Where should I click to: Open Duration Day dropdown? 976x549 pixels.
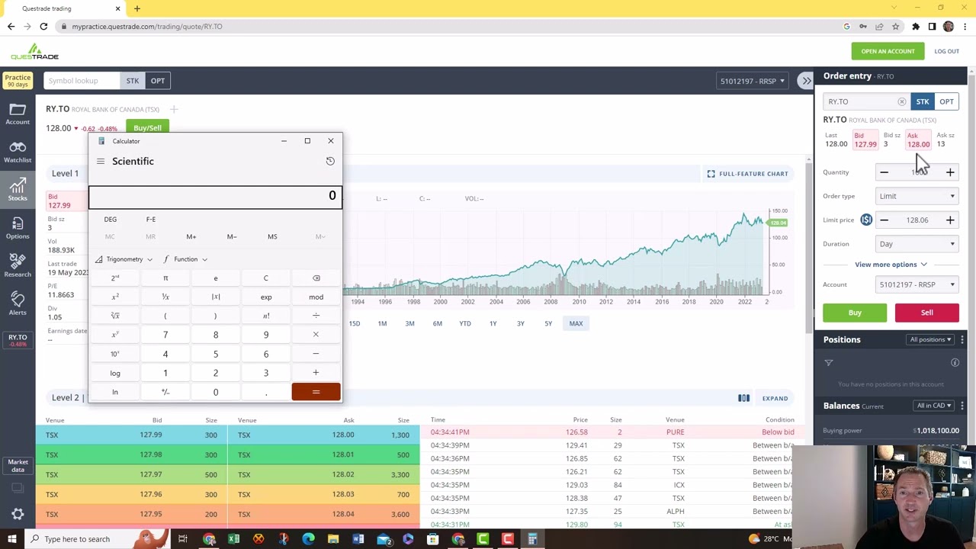click(917, 244)
